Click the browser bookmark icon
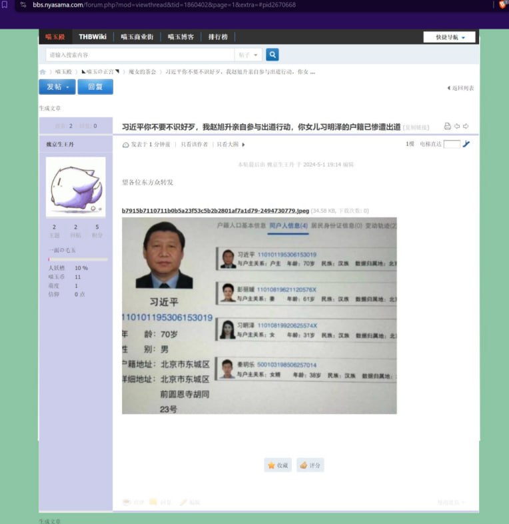This screenshot has height=524, width=509. click(5, 5)
